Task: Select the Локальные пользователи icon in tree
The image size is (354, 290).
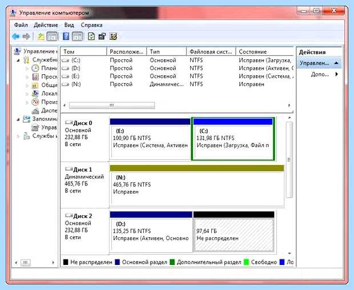Action: 35,94
